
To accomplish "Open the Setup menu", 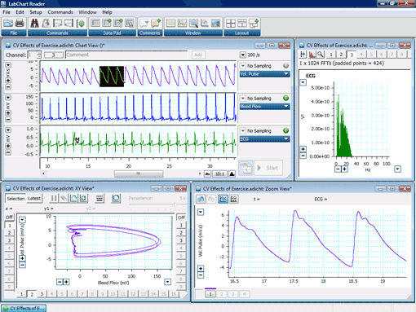I will (36, 12).
